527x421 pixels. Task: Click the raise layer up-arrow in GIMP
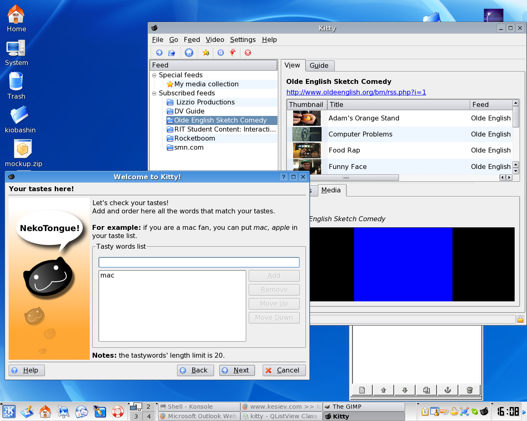[383, 390]
